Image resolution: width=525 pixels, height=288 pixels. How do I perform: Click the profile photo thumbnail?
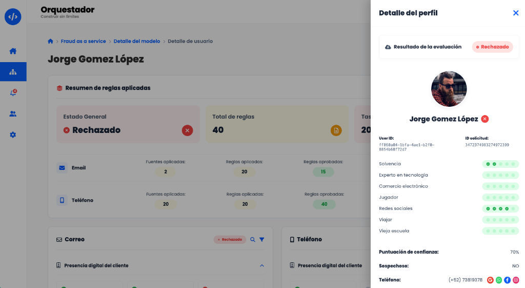pyautogui.click(x=449, y=89)
